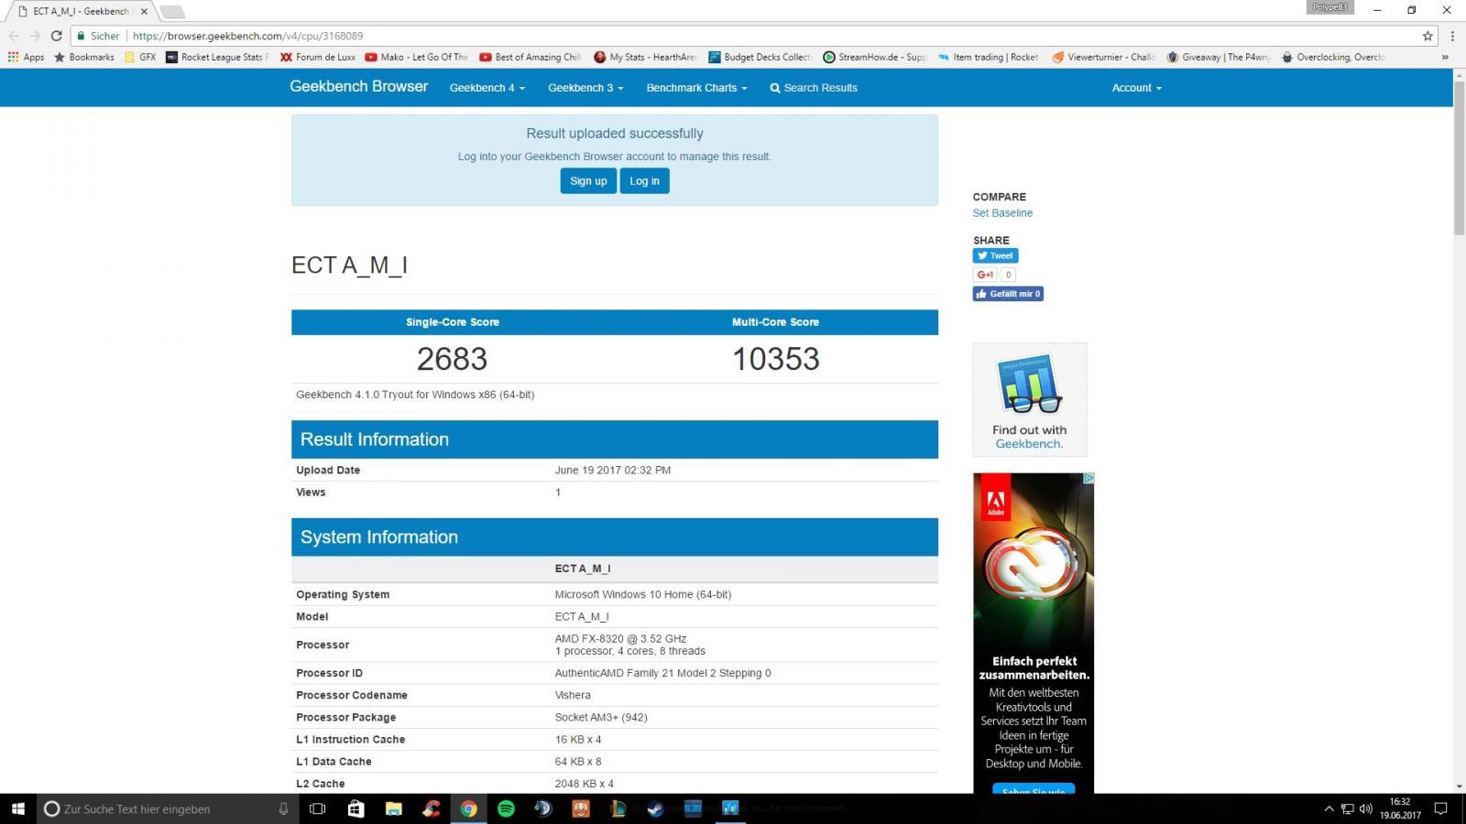Expand the Benchmark Charts dropdown

(696, 88)
